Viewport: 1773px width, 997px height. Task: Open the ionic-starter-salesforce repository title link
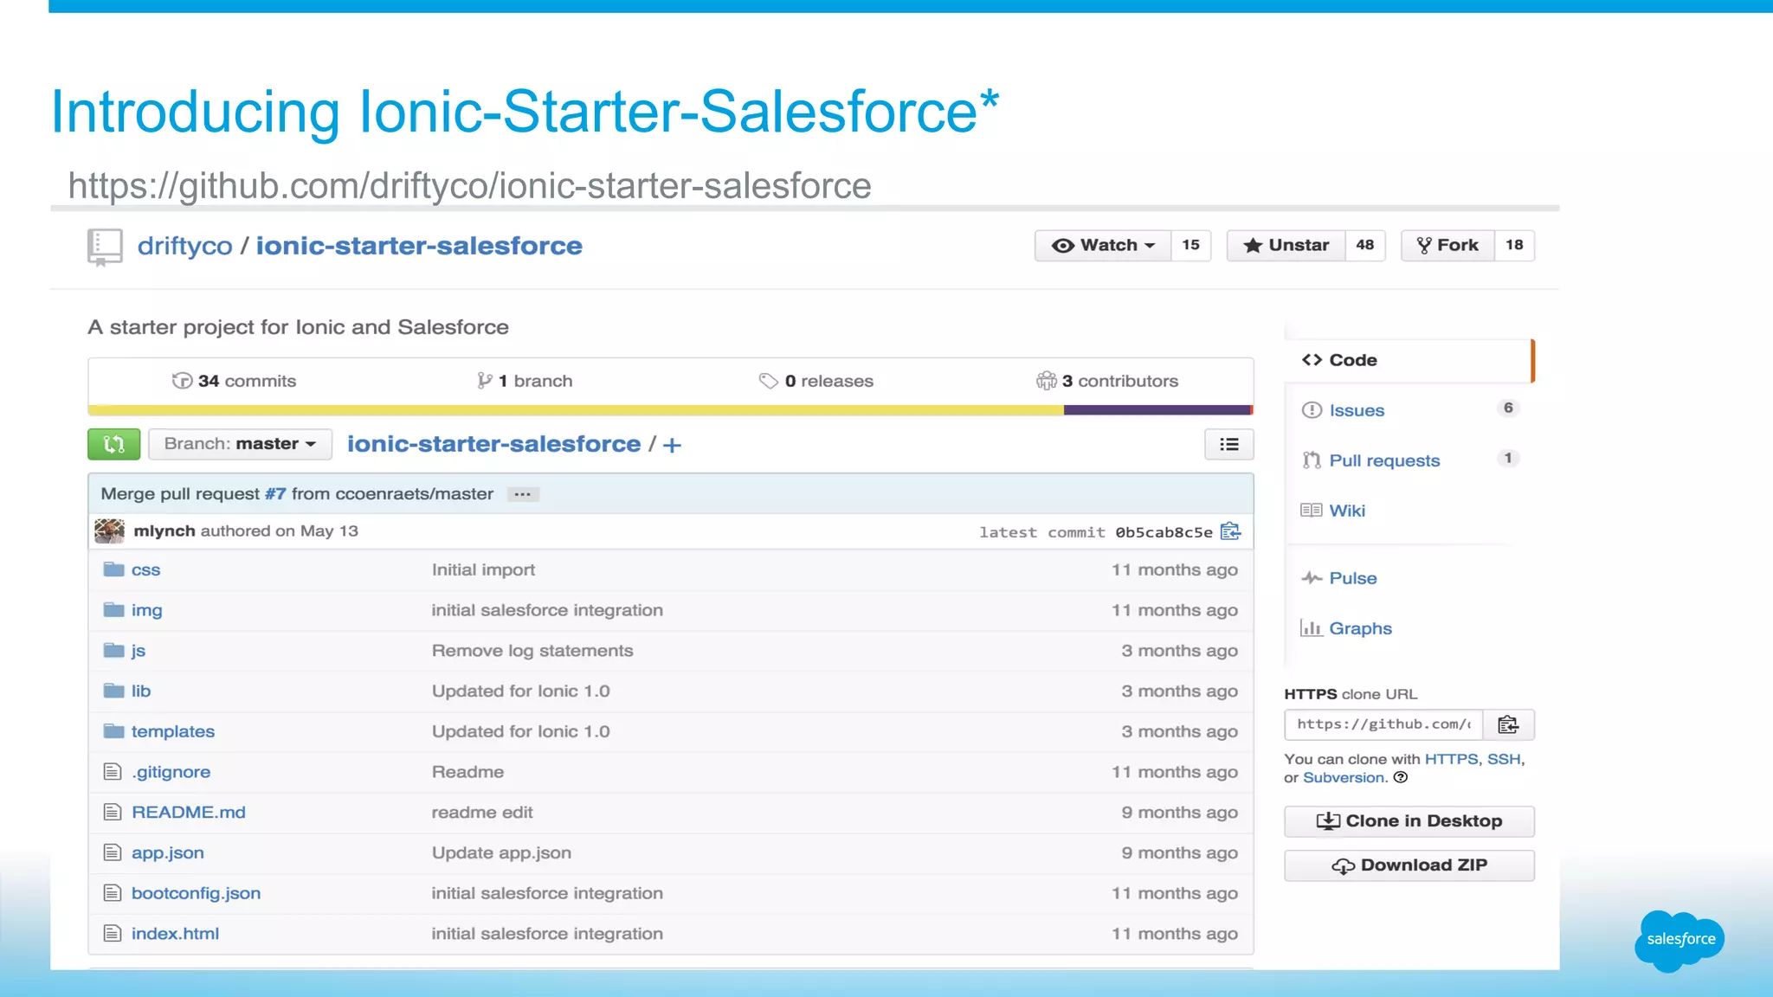point(419,246)
